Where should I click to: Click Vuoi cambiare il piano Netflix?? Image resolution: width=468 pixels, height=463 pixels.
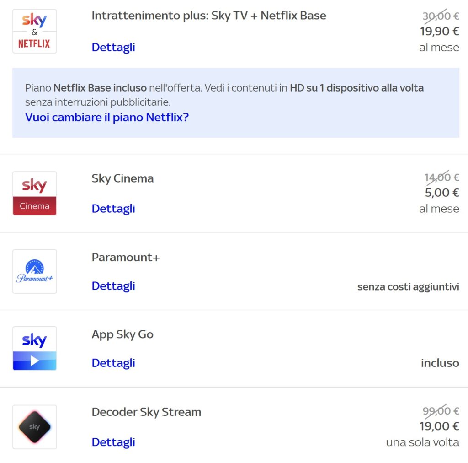[x=107, y=117]
